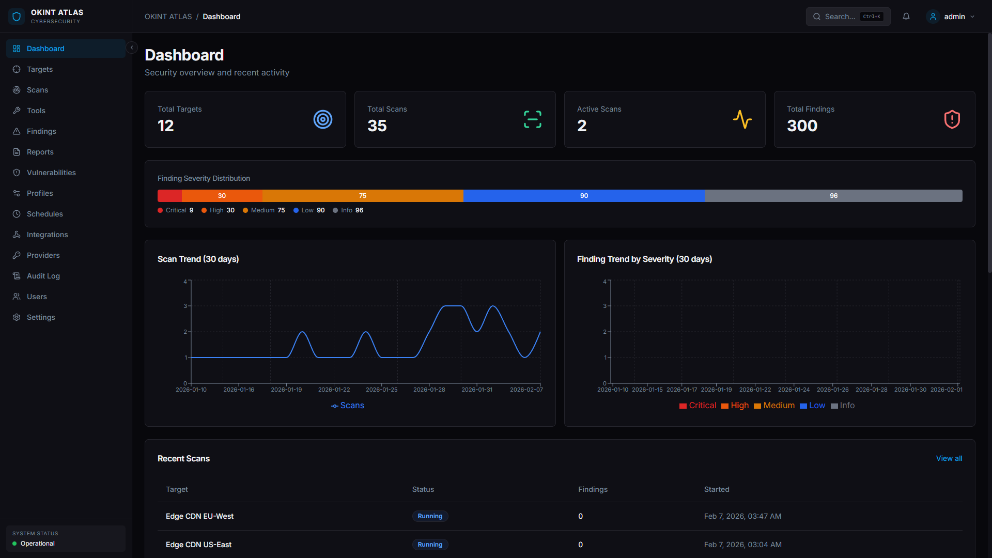Click the Vulnerabilities shield icon in the sidebar
Viewport: 992px width, 558px height.
click(x=17, y=172)
